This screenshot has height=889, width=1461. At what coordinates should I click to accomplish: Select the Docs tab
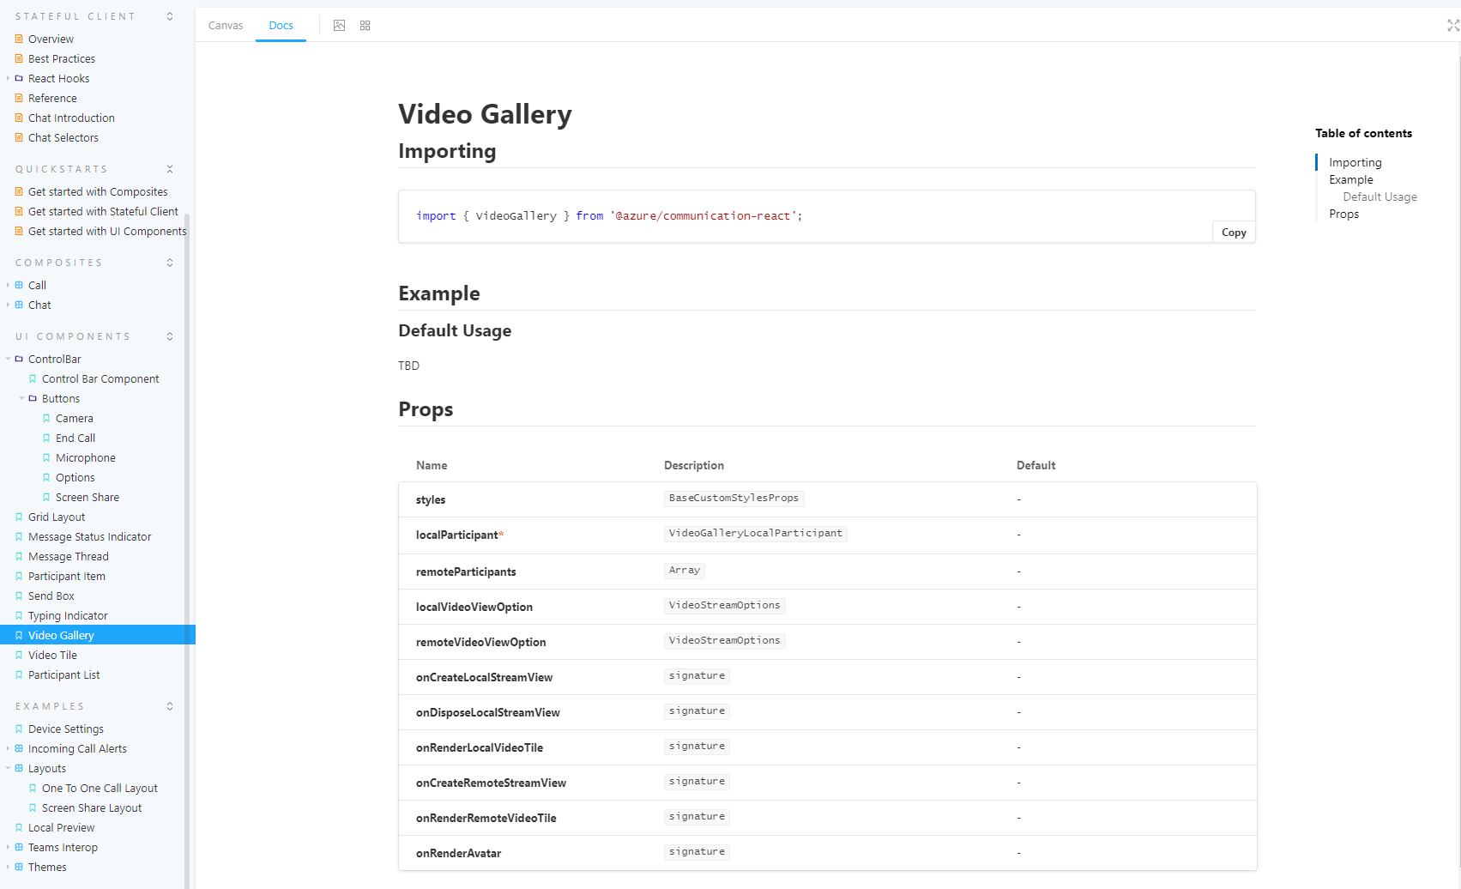click(x=281, y=25)
